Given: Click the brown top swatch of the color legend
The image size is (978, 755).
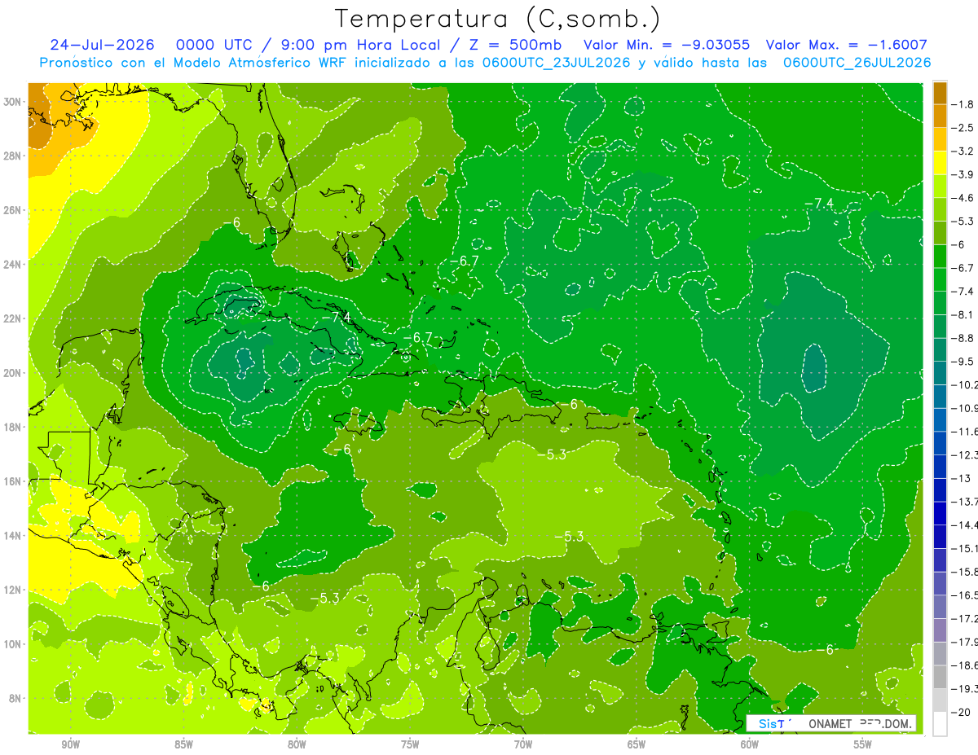Looking at the screenshot, I should pos(940,93).
